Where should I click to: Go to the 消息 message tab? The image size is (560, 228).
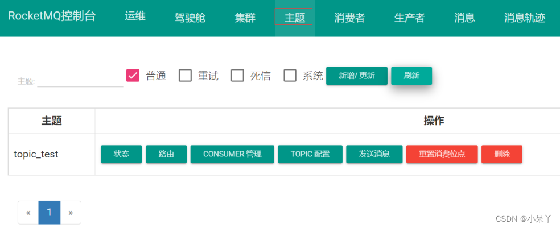click(x=464, y=18)
